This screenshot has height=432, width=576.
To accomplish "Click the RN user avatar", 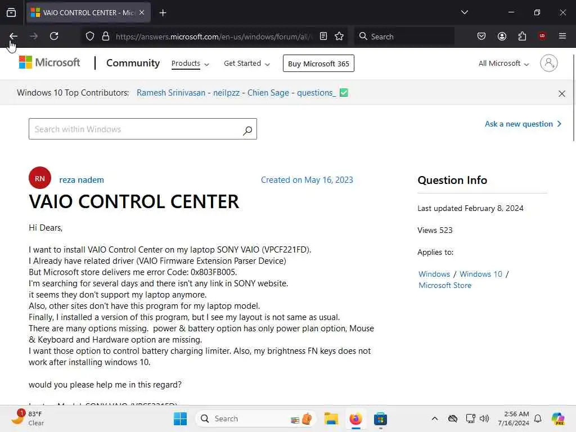I will tap(40, 178).
